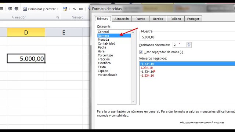Click the decrease indent icon in Alineación
This screenshot has width=235, height=132.
pos(10,9)
